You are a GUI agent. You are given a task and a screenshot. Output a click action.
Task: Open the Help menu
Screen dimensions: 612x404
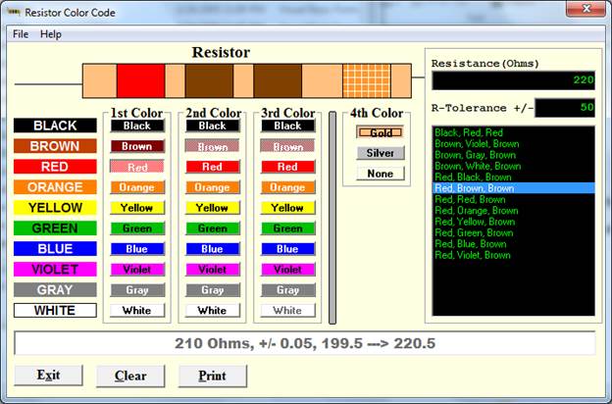tap(51, 34)
